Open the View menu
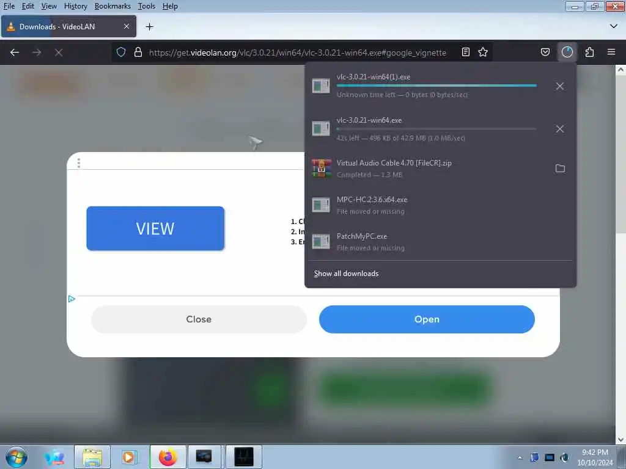Viewport: 626px width, 469px height. (49, 6)
